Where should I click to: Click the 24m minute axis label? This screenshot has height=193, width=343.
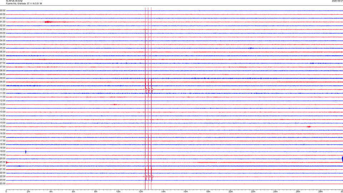[275, 192]
